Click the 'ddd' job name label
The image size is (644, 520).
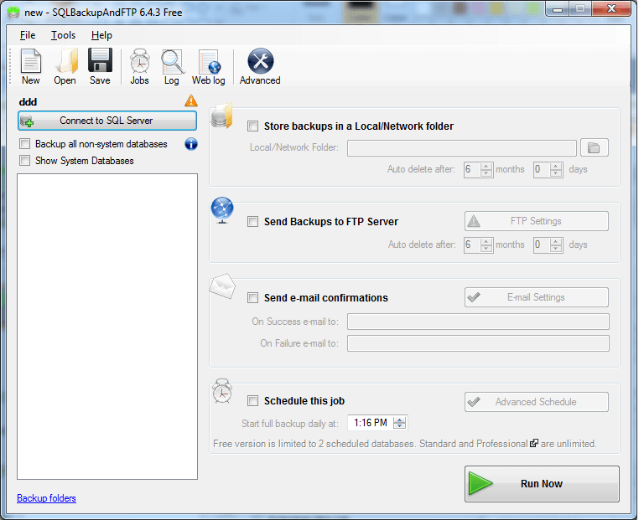coord(28,102)
